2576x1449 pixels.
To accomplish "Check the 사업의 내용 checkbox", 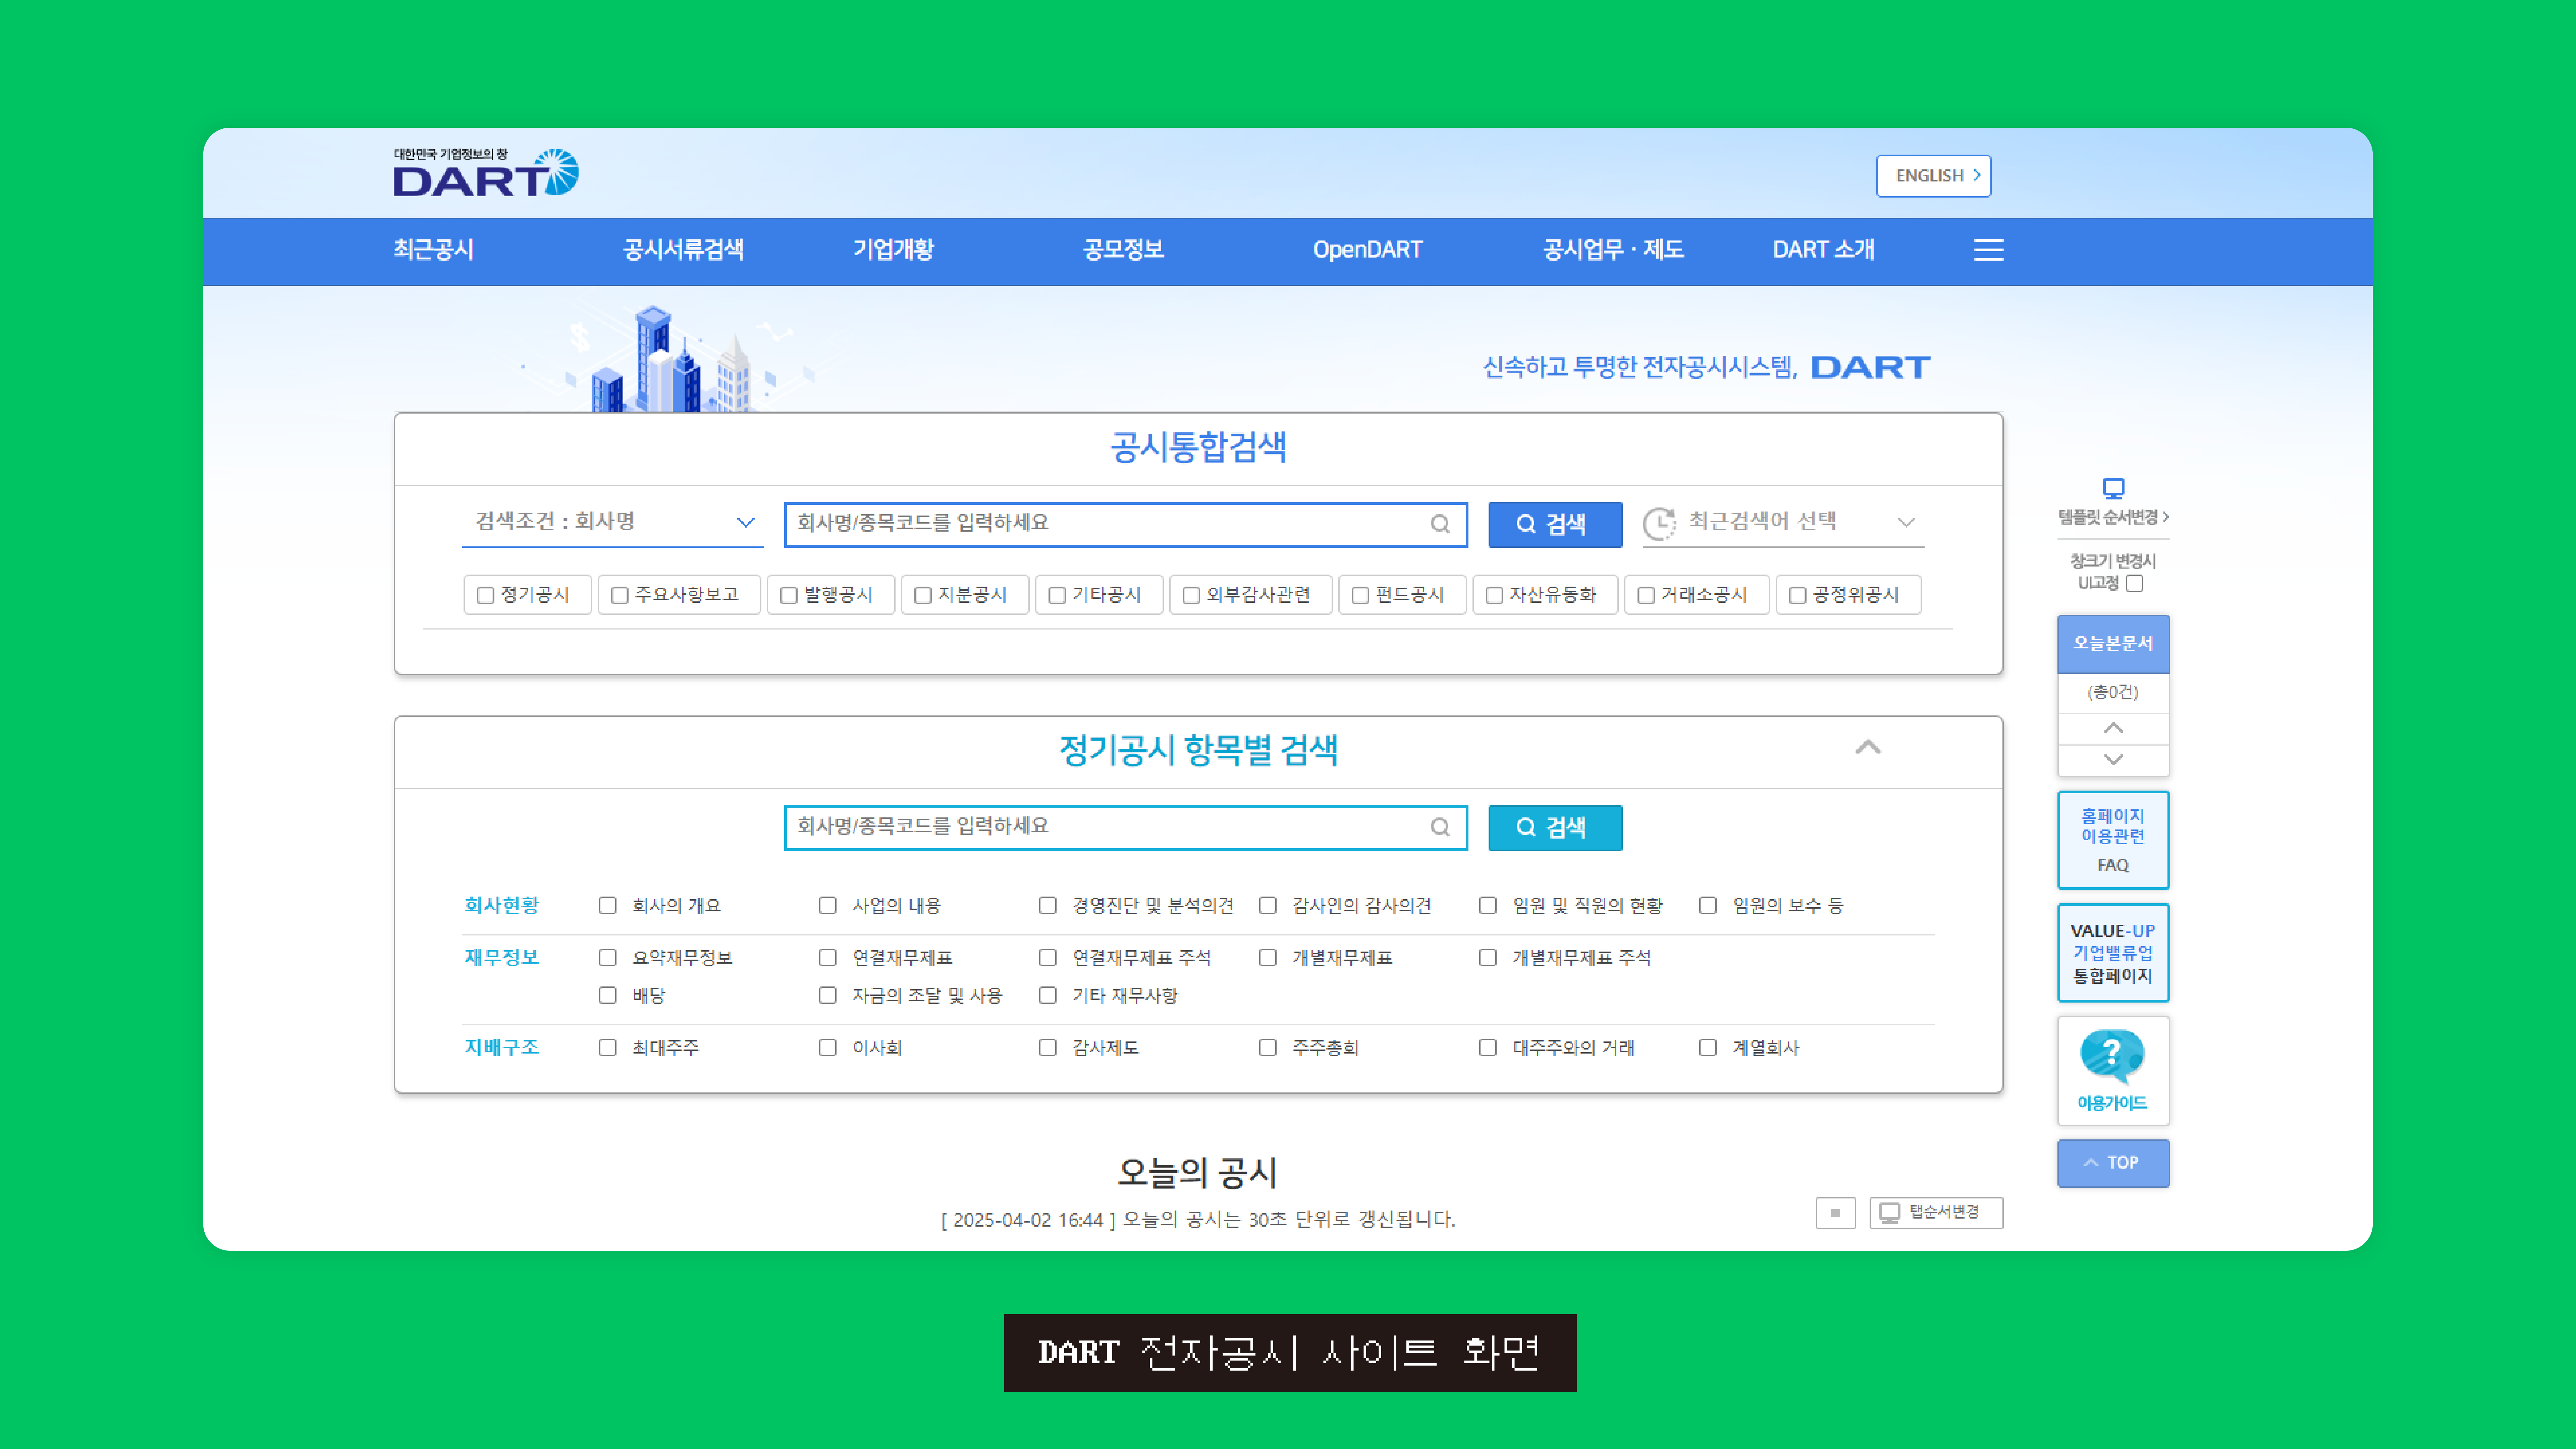I will click(828, 905).
